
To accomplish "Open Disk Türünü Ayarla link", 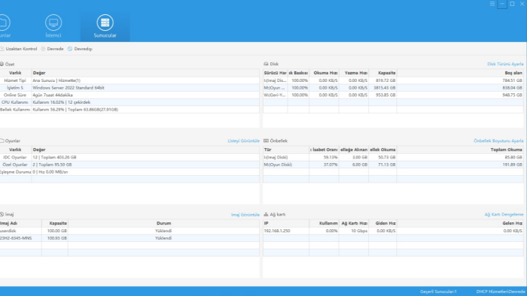I will (505, 64).
